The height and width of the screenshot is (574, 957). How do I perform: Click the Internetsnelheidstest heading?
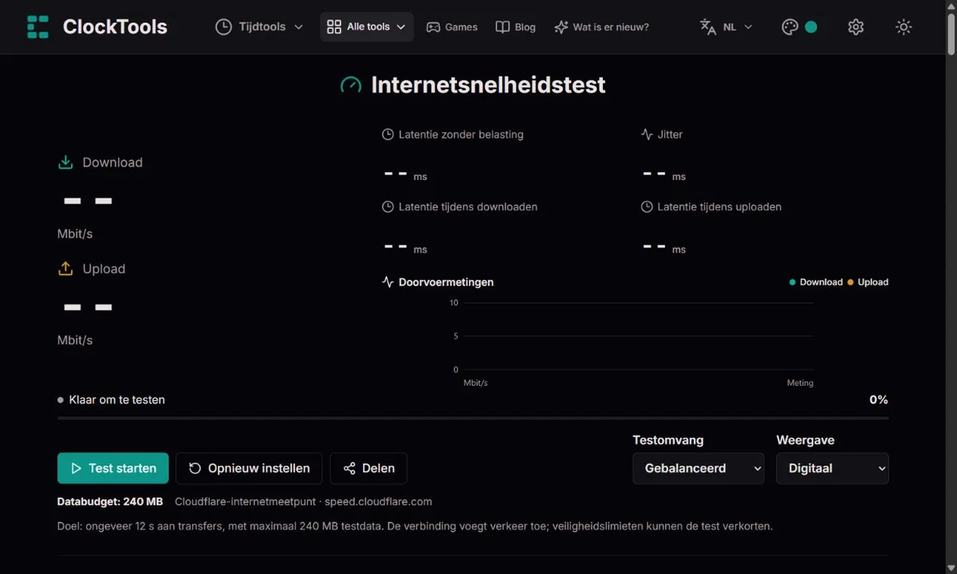click(488, 85)
